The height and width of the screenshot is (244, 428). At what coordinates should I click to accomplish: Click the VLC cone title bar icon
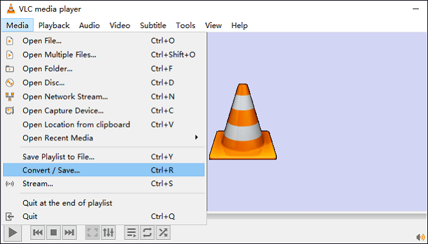pyautogui.click(x=10, y=9)
